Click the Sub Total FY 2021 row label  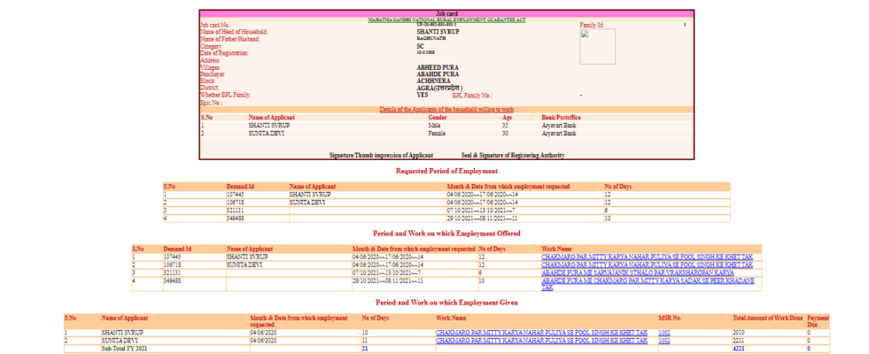pyautogui.click(x=122, y=349)
